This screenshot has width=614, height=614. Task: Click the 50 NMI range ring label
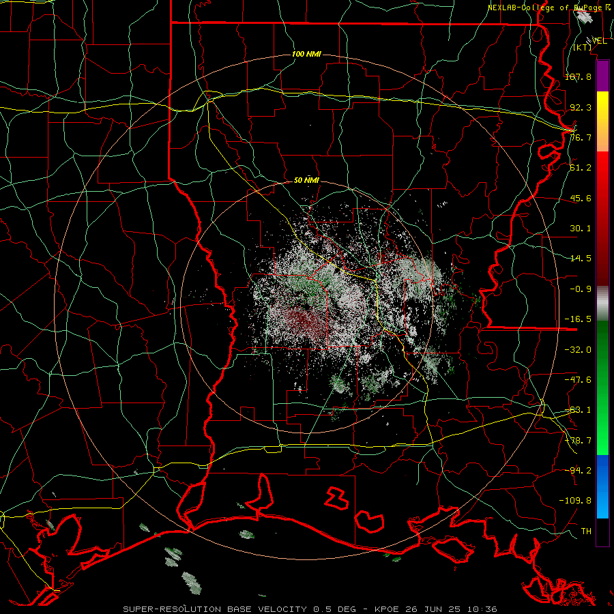306,180
